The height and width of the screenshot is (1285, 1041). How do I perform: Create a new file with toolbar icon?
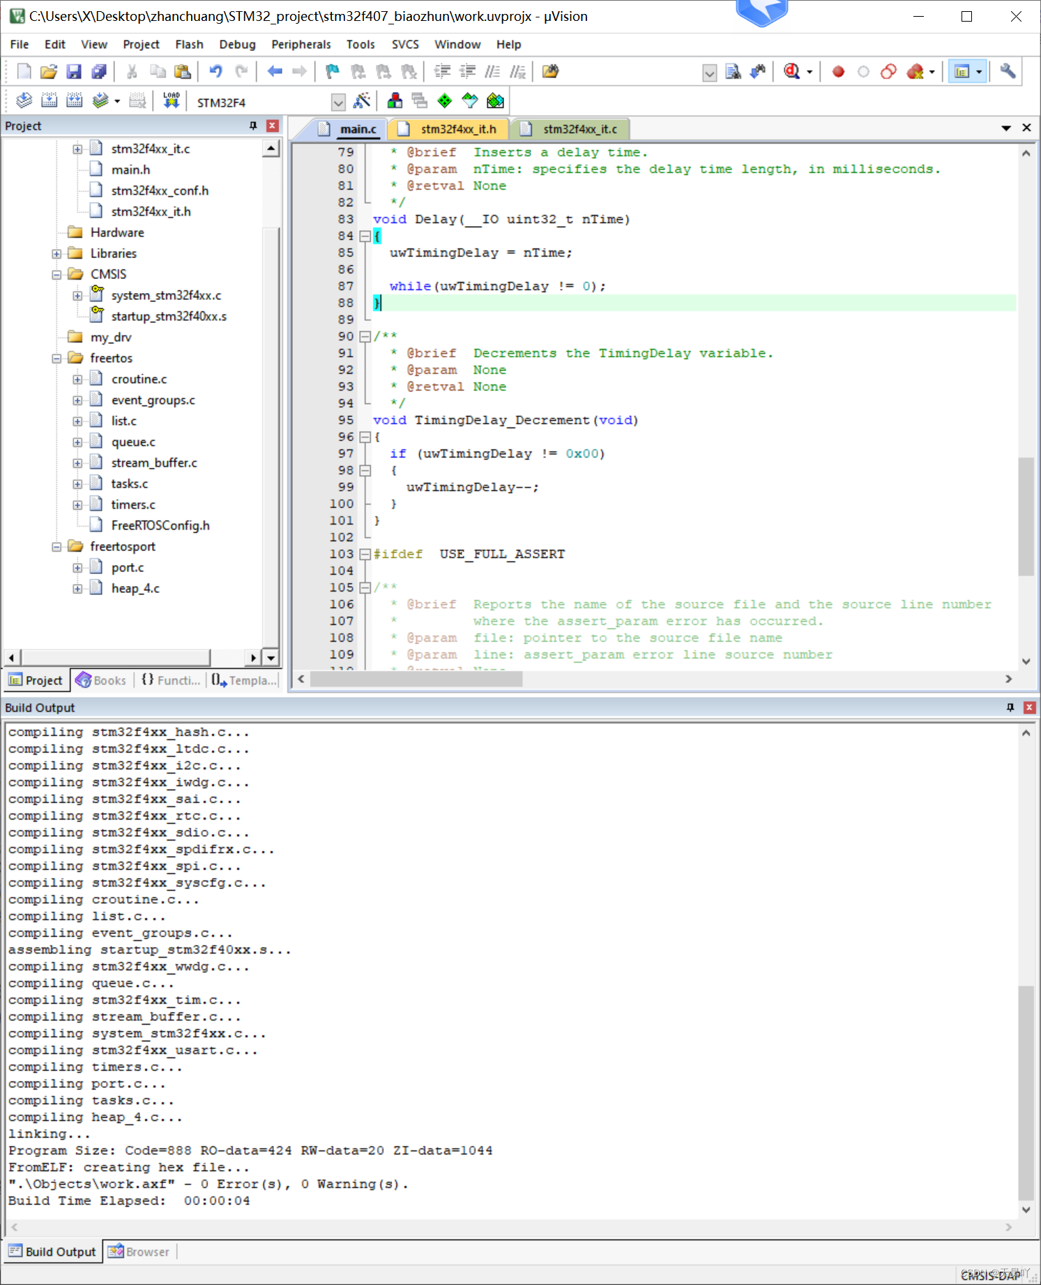pos(24,71)
